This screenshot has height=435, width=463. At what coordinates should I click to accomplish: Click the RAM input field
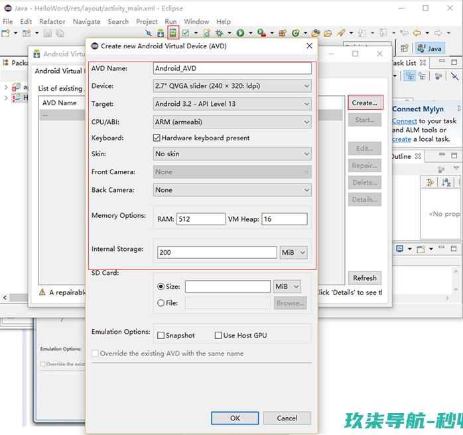pyautogui.click(x=201, y=219)
